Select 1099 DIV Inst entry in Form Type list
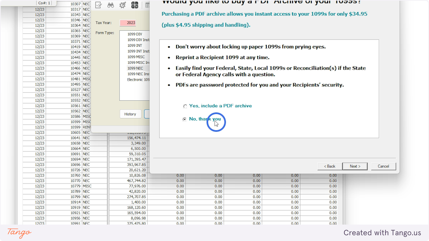 click(x=138, y=40)
